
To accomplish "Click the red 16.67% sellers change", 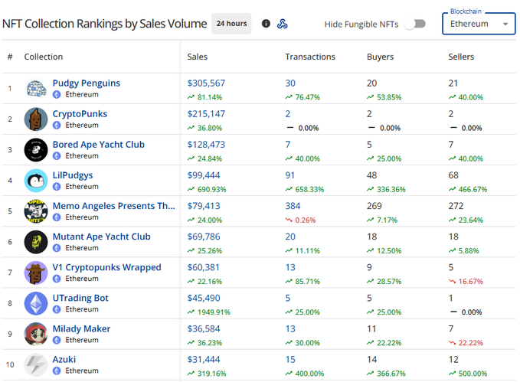I will (466, 282).
